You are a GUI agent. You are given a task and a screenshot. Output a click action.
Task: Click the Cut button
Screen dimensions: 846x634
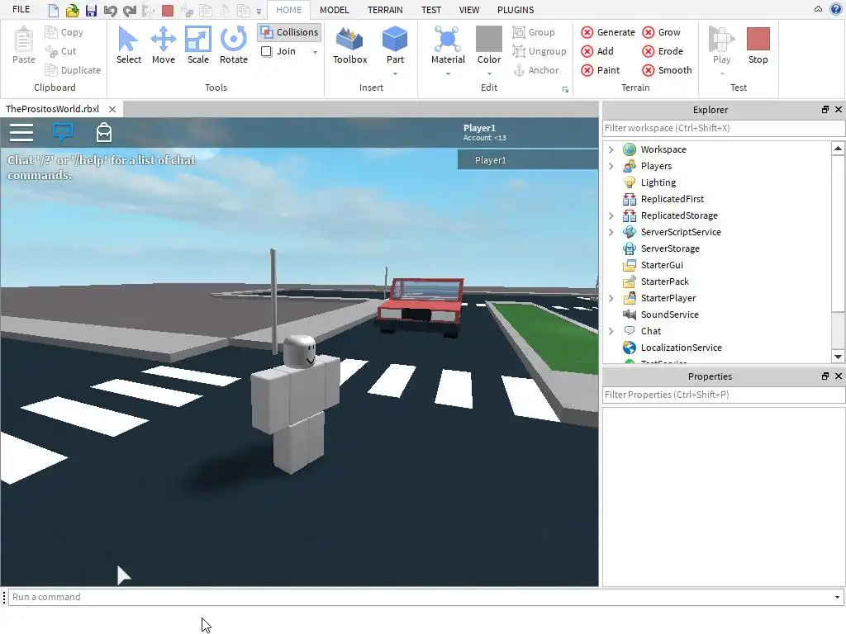click(x=61, y=51)
